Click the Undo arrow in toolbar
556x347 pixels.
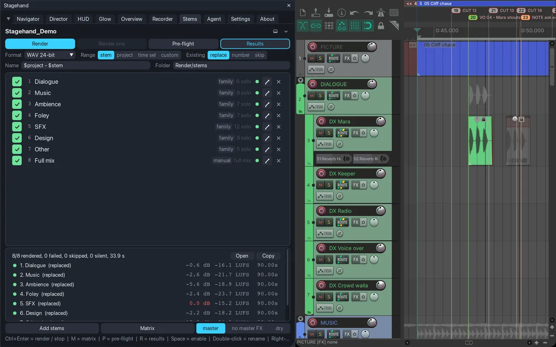point(355,13)
